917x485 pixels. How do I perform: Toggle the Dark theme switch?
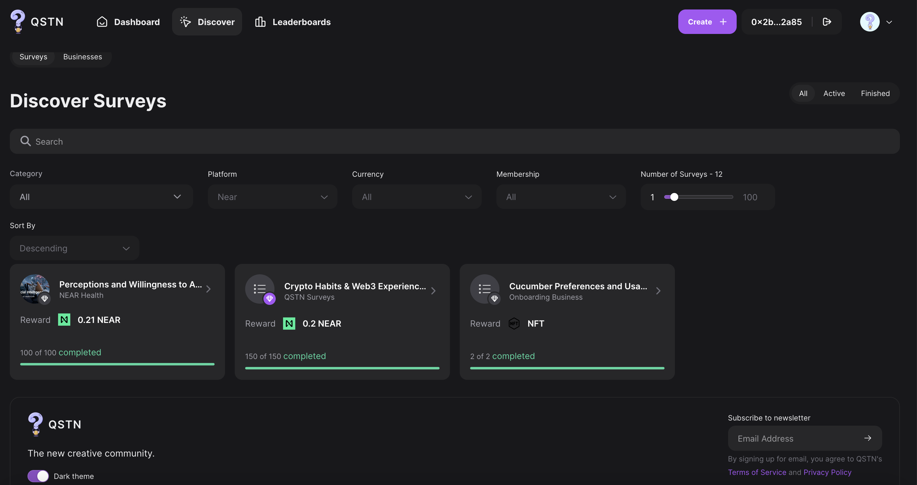pyautogui.click(x=38, y=476)
